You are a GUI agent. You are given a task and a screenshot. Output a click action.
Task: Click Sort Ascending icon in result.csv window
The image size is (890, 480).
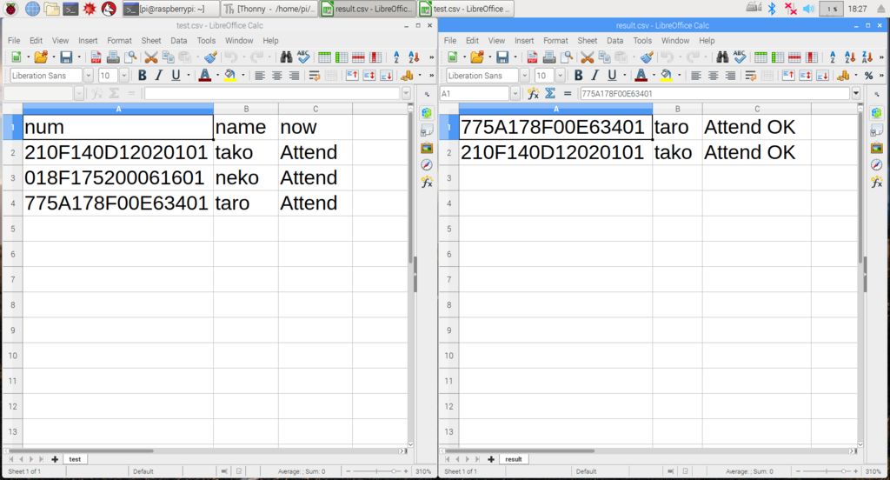coord(833,57)
